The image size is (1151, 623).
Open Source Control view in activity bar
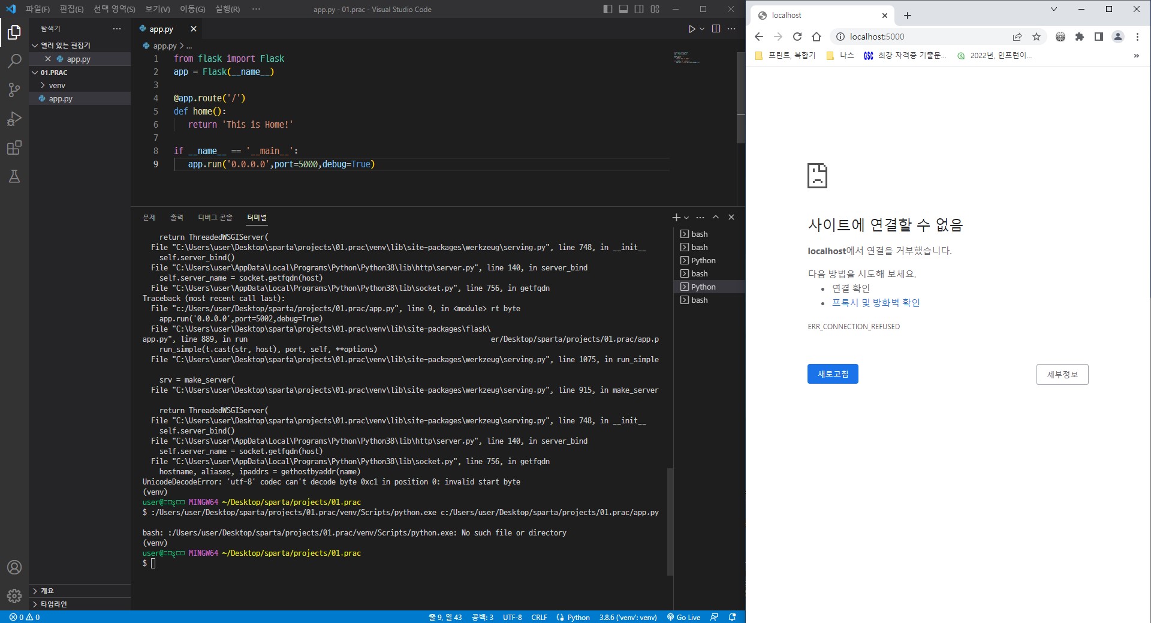click(x=14, y=90)
